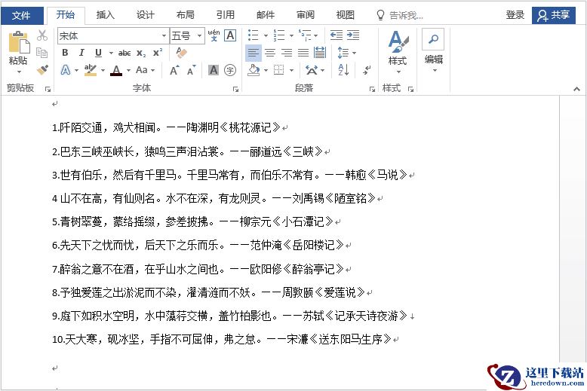Collapse the ribbon with the chevron
Image resolution: width=587 pixels, height=391 pixels.
(576, 89)
